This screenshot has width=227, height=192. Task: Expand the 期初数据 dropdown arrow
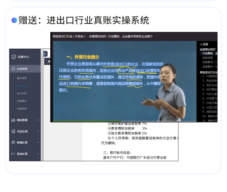38,120
